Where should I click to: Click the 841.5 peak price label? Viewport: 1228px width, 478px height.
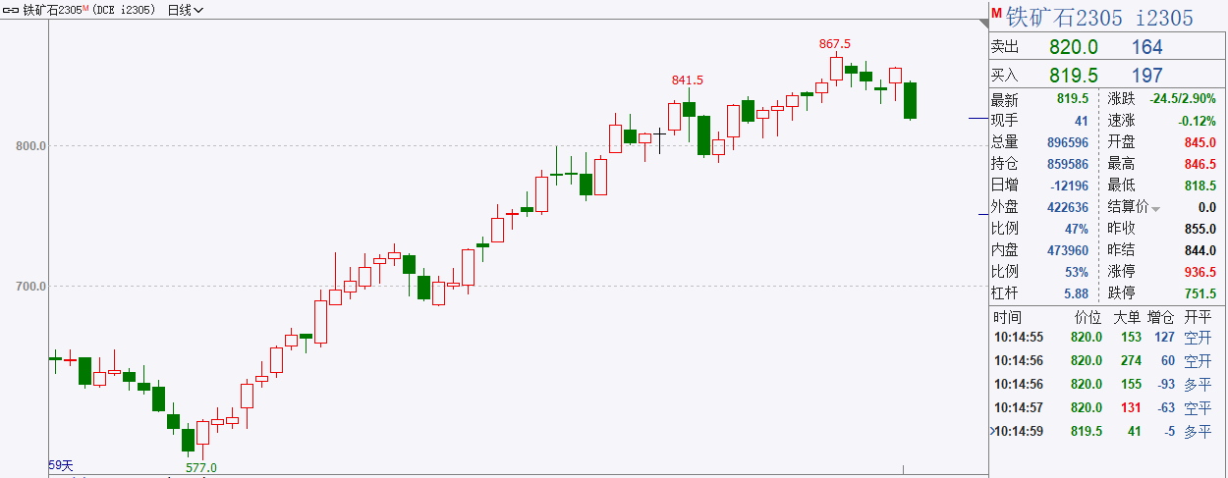(688, 80)
